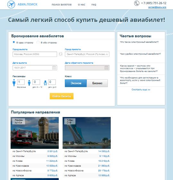Follow the Смотреть еще link
This screenshot has width=173, height=180.
point(141,90)
